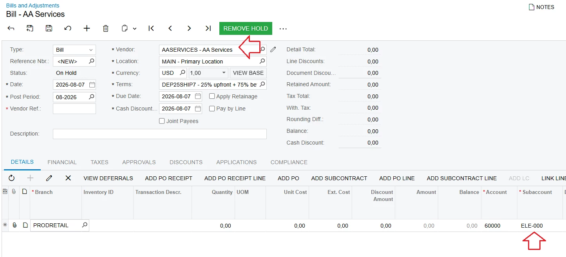Click the Delete trash can icon
Screen dimensions: 566x257
click(106, 28)
